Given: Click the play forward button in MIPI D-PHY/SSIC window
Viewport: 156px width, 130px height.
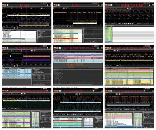Looking at the screenshot, I should pyautogui.click(x=132, y=109).
